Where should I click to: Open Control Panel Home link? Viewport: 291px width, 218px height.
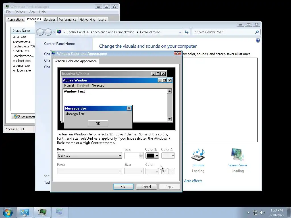pos(59,43)
